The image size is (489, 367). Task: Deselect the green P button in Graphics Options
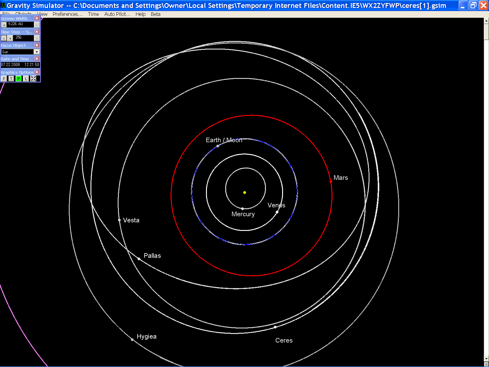coord(18,78)
